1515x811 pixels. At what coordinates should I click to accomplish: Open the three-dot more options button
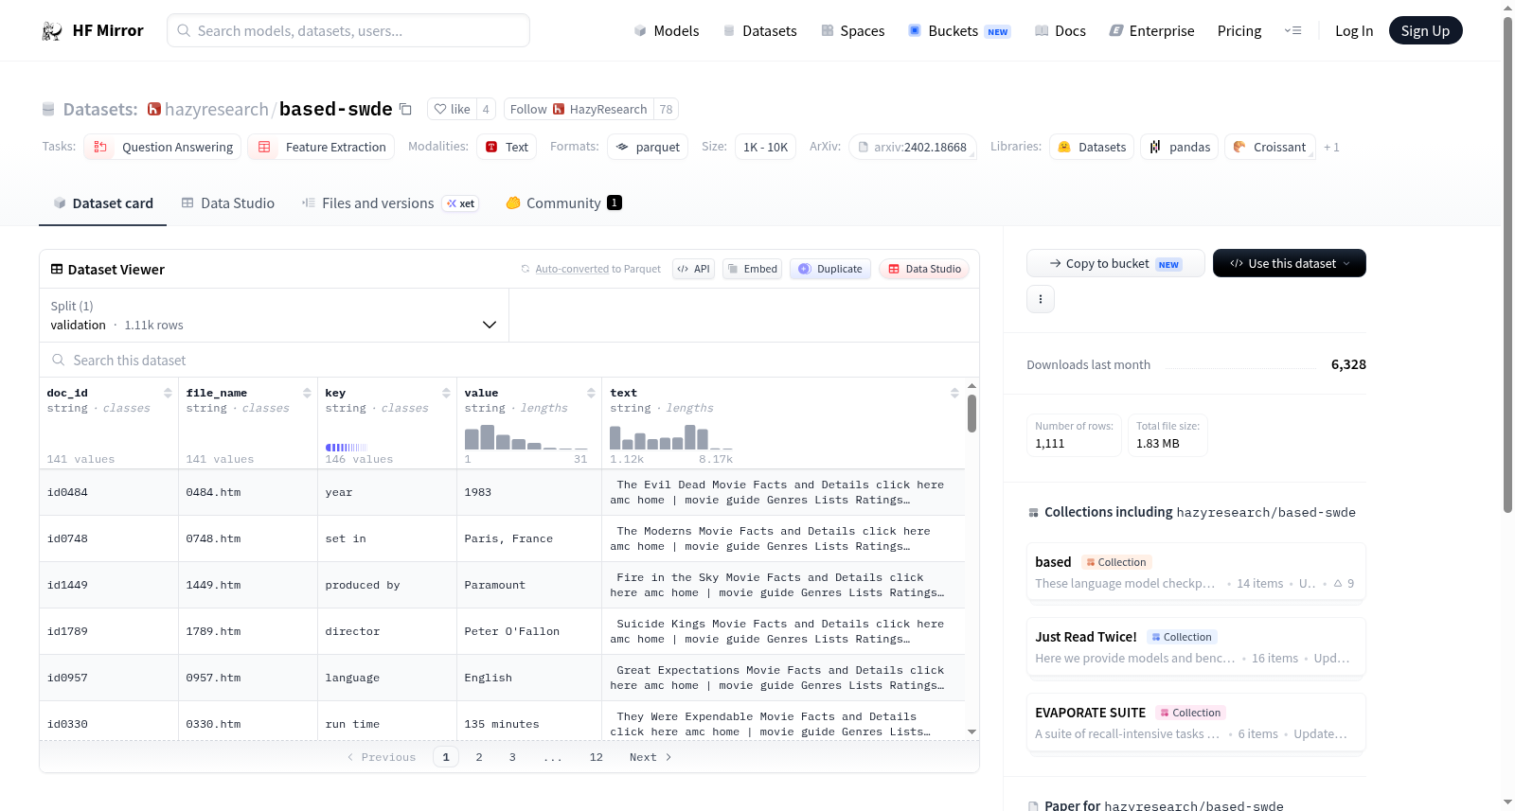pos(1041,299)
